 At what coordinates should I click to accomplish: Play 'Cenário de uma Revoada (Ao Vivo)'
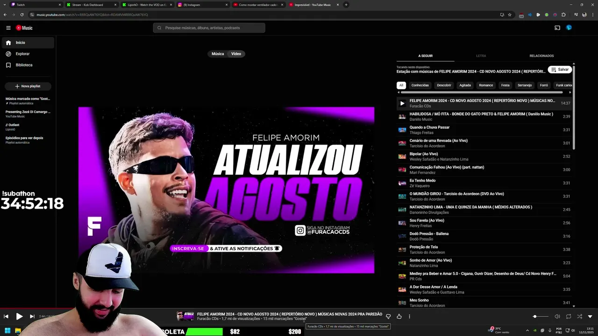tap(484, 143)
